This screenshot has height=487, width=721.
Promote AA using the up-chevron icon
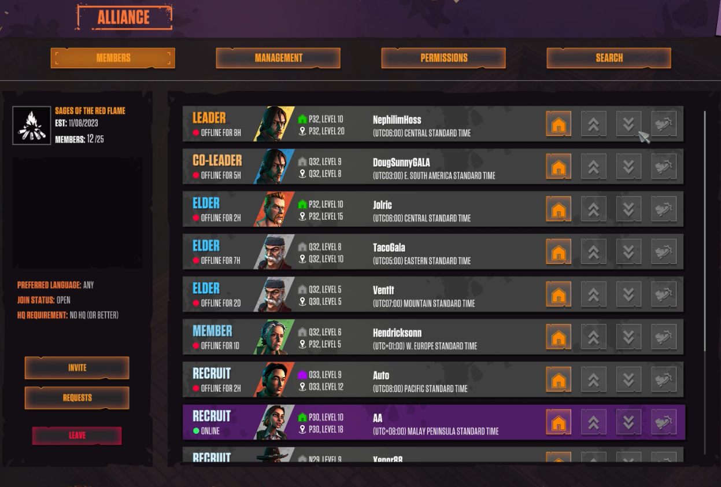pyautogui.click(x=593, y=422)
